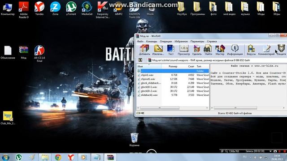The width and height of the screenshot is (287, 161).
Task: Go up one folder in WinRAR
Action: coord(140,60)
